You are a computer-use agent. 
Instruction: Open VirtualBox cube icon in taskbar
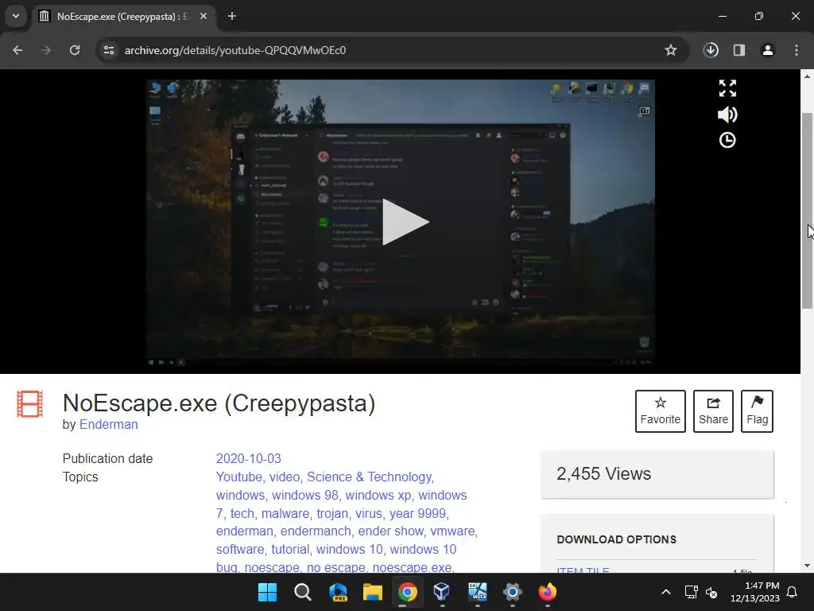pos(442,592)
